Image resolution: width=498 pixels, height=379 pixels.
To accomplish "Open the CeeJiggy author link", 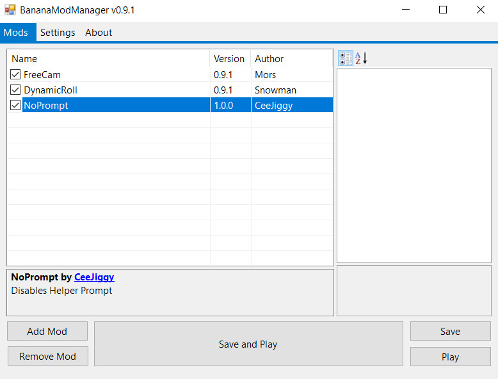I will pos(94,277).
